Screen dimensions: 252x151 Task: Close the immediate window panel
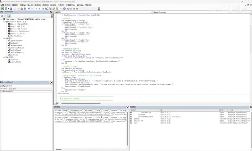point(127,107)
